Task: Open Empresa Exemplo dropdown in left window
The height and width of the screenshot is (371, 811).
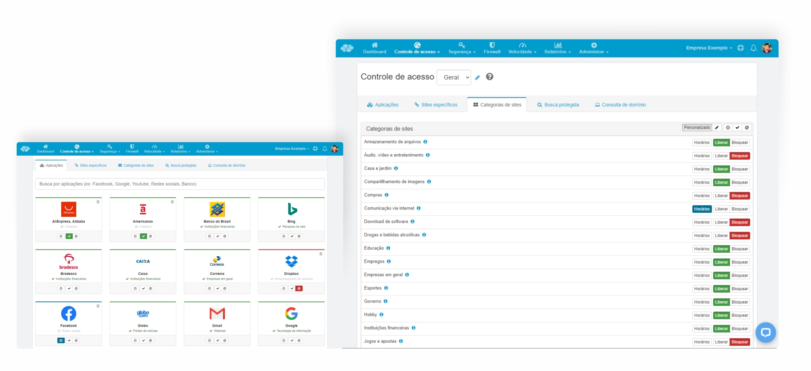Action: pyautogui.click(x=292, y=149)
